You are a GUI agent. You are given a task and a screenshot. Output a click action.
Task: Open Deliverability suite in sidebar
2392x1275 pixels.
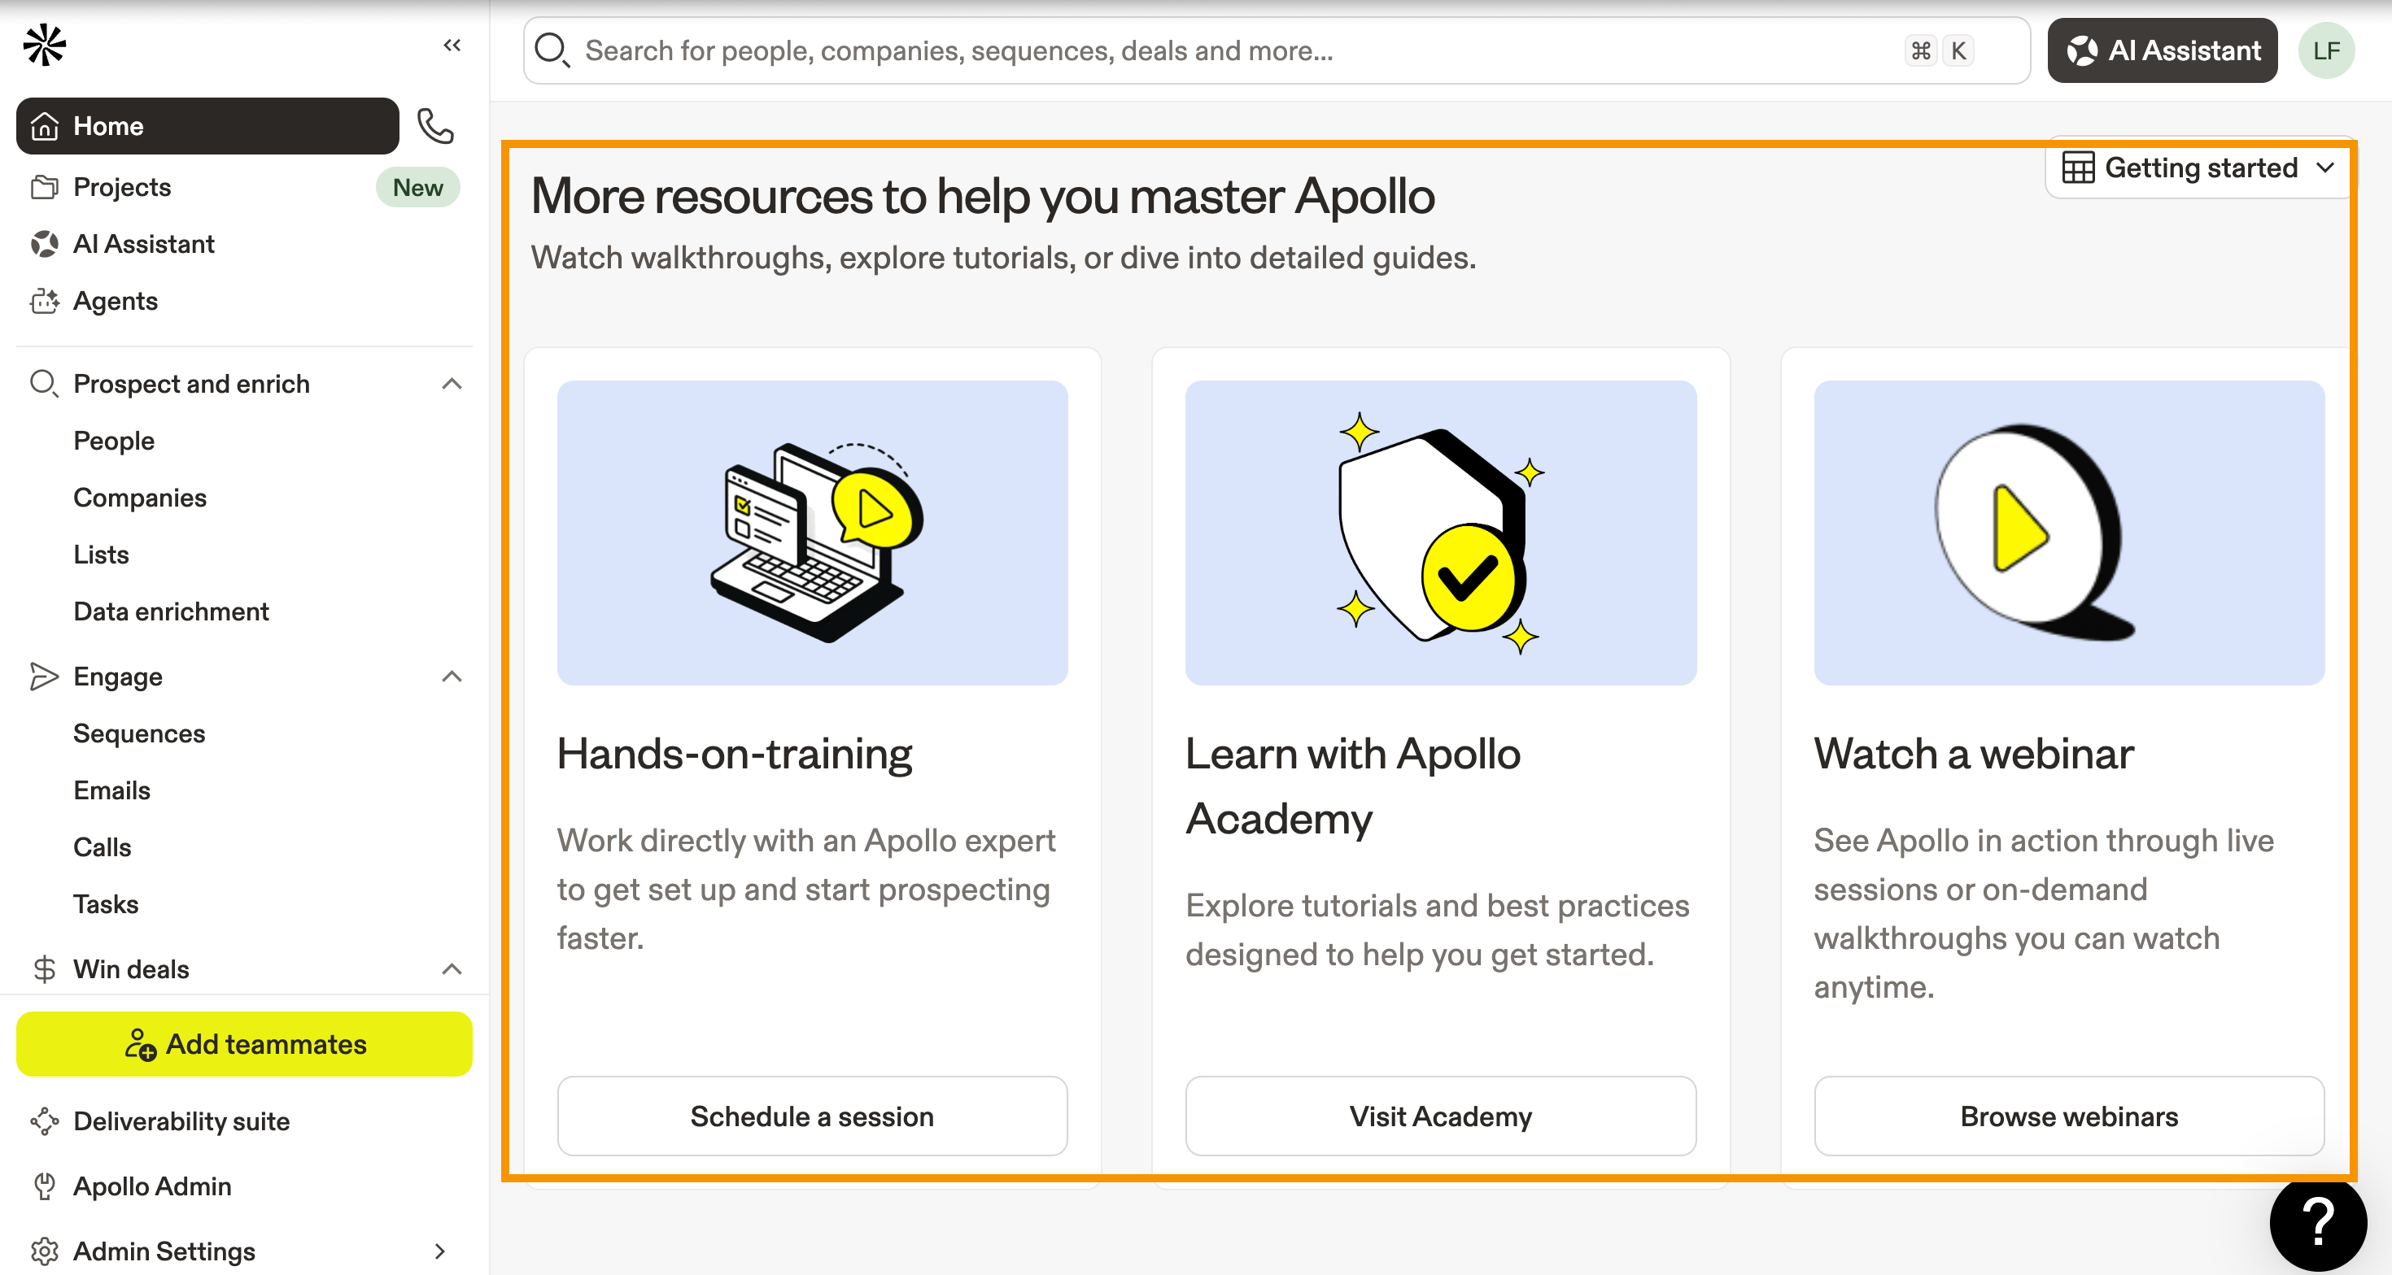coord(181,1121)
